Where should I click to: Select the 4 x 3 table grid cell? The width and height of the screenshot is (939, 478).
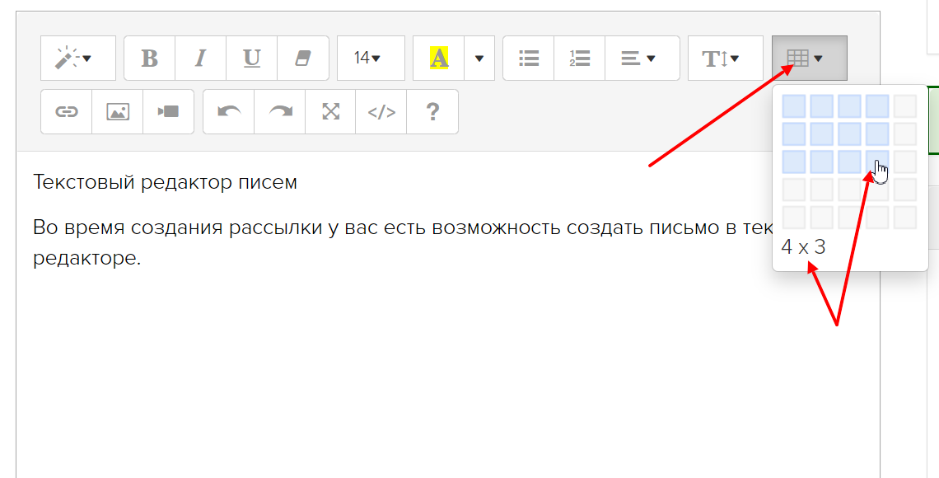pos(877,162)
